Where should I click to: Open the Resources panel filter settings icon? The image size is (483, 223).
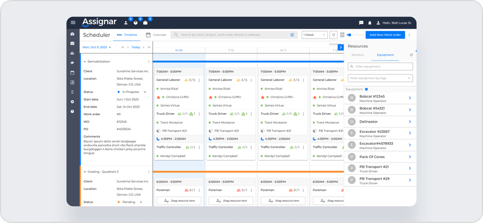411,55
